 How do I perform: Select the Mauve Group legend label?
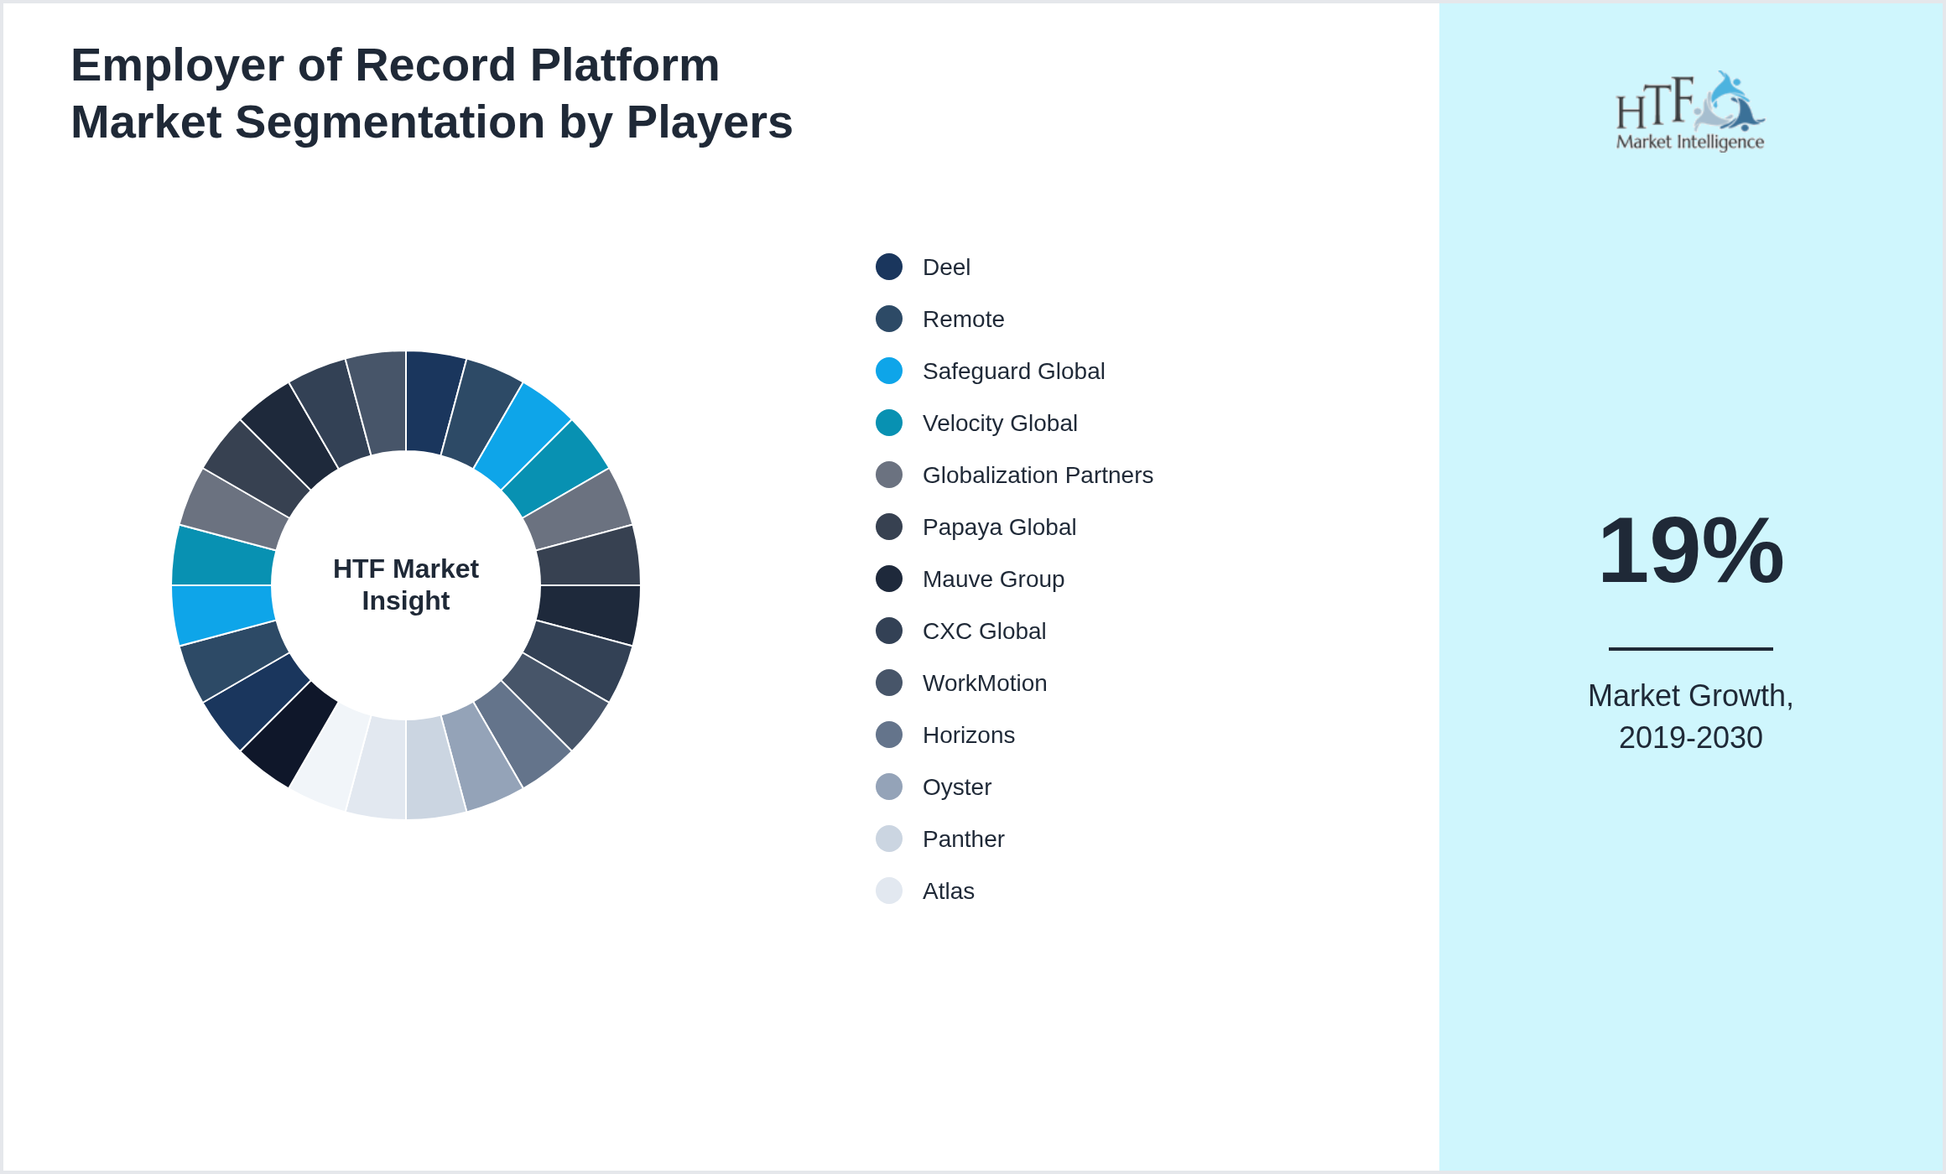point(993,579)
